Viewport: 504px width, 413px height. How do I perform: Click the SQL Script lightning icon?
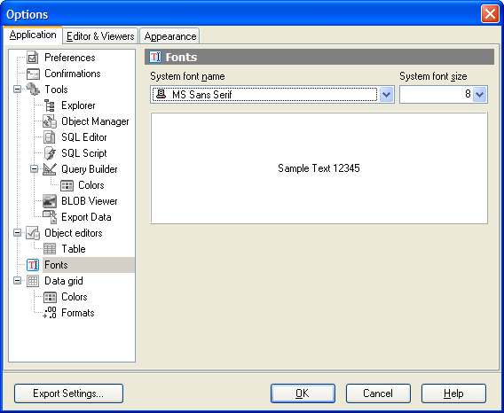[50, 153]
